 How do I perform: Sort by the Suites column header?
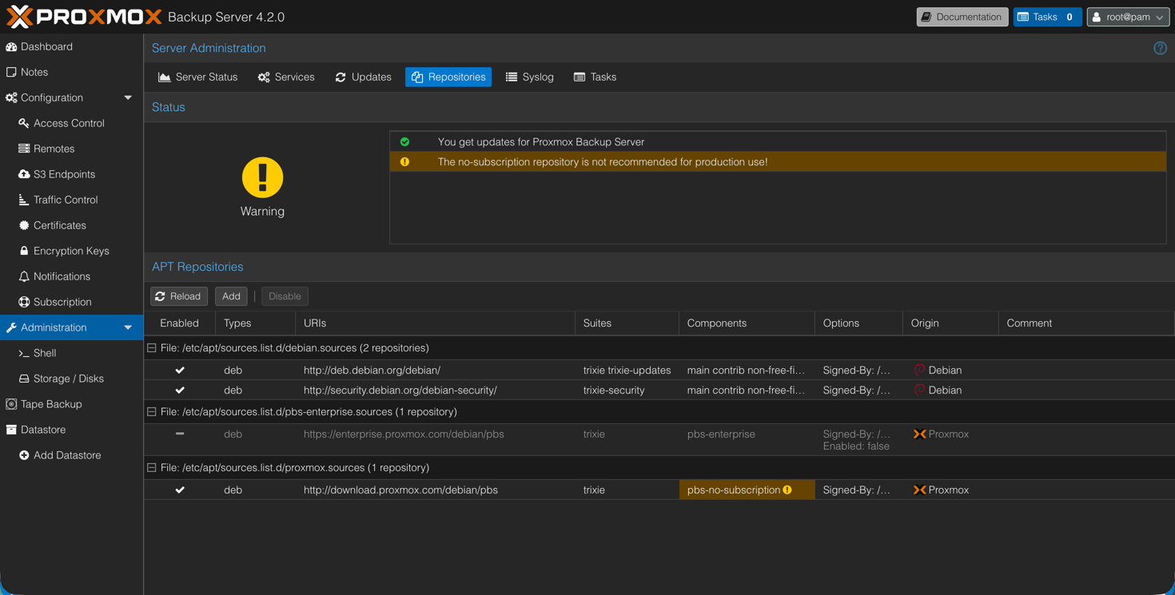[627, 323]
